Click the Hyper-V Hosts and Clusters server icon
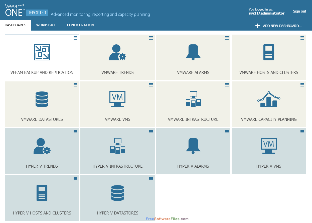Viewport: 312px width, 223px height. click(x=42, y=193)
